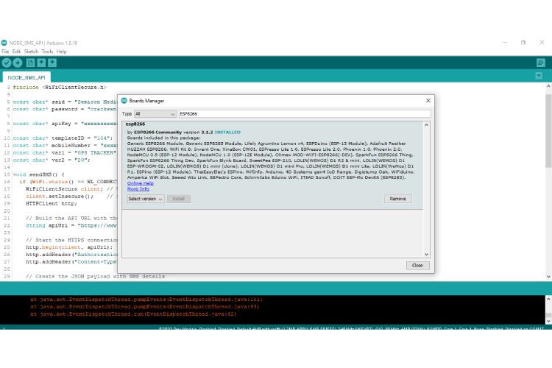Open the Select version dropdown

[x=145, y=199]
